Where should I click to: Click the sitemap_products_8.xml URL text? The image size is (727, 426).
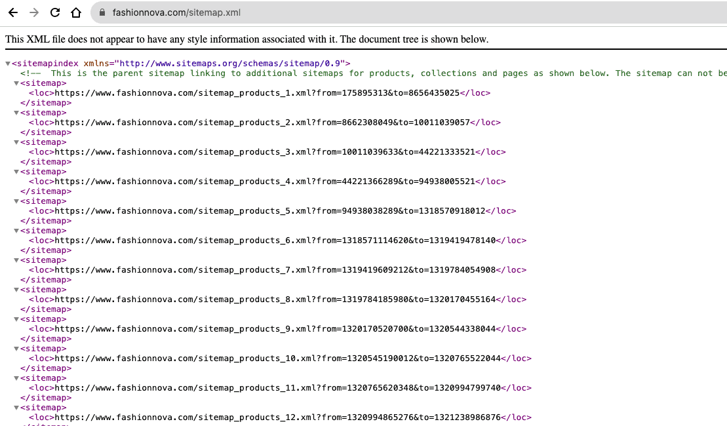pyautogui.click(x=275, y=300)
